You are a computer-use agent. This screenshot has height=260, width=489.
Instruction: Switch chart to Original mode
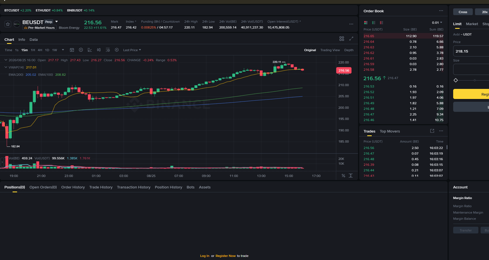click(310, 50)
